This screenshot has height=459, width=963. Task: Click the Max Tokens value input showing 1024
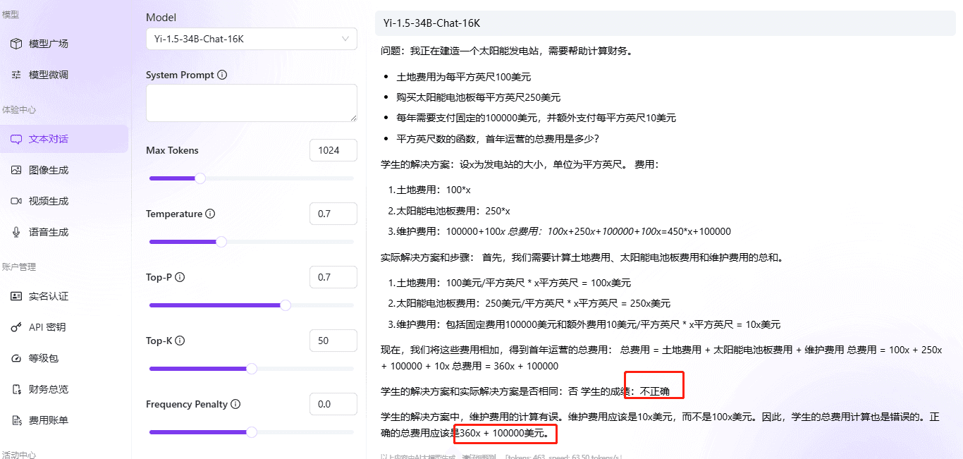(333, 150)
